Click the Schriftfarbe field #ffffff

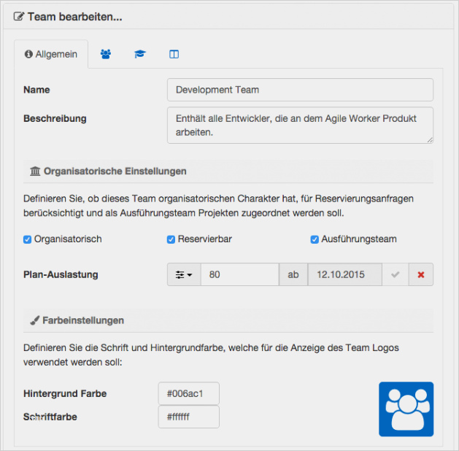point(188,417)
